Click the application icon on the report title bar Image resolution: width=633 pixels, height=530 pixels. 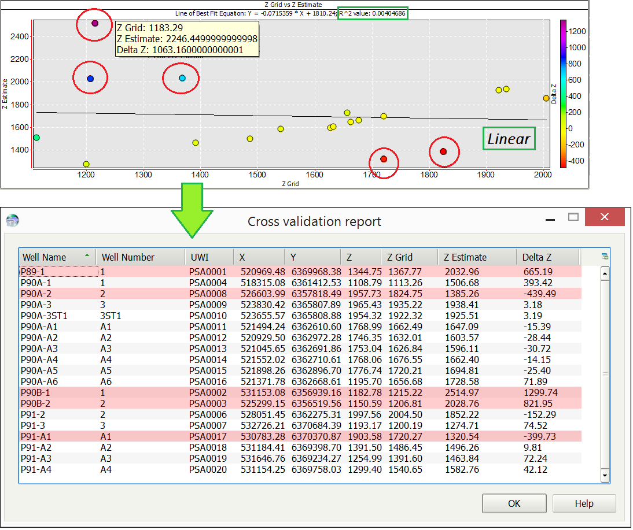pyautogui.click(x=12, y=220)
